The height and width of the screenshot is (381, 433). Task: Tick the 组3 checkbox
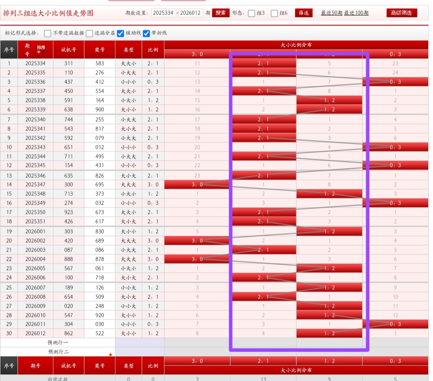(251, 13)
